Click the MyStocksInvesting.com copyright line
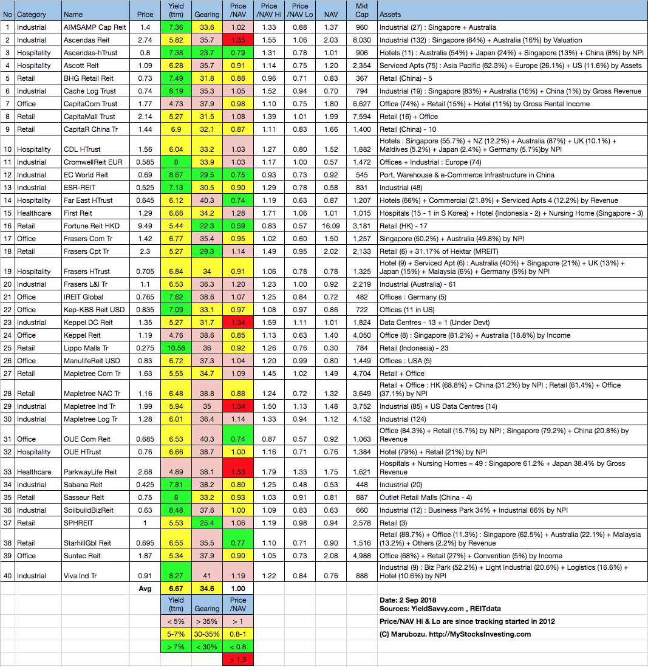 point(455,634)
